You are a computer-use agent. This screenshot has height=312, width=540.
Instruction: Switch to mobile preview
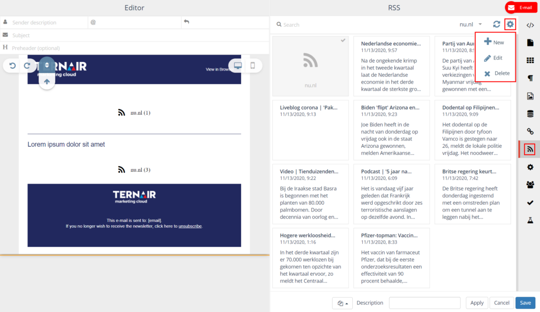coord(253,65)
